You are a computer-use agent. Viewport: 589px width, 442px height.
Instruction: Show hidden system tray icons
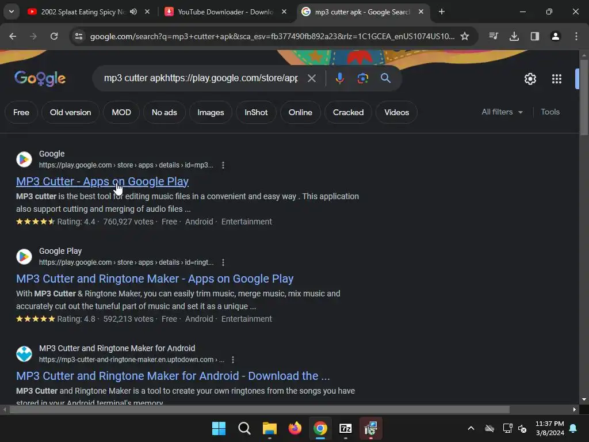(x=471, y=428)
